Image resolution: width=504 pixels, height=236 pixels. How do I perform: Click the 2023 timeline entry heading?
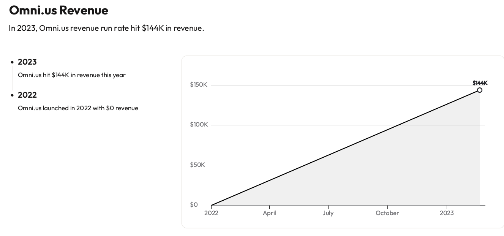point(27,62)
